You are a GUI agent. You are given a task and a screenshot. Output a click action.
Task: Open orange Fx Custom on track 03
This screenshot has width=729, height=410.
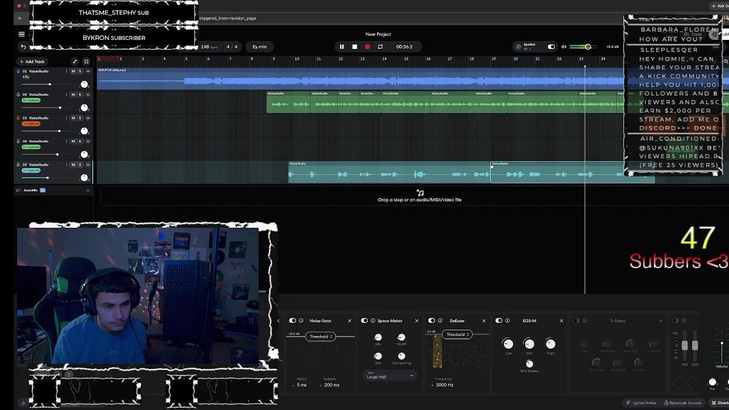click(x=31, y=124)
